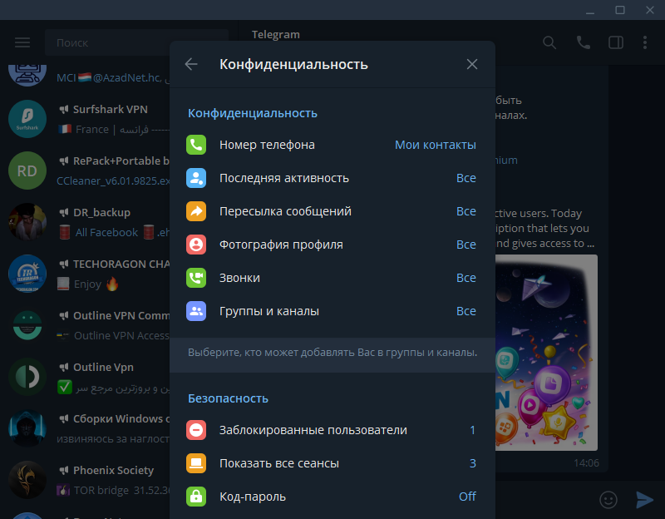This screenshot has height=519, width=665.
Task: Open Звонки privacy setting
Action: click(332, 278)
